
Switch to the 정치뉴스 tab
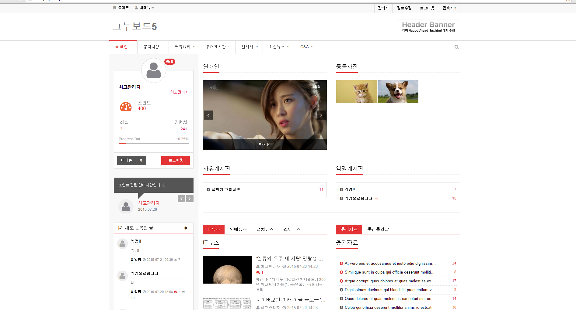tap(265, 230)
